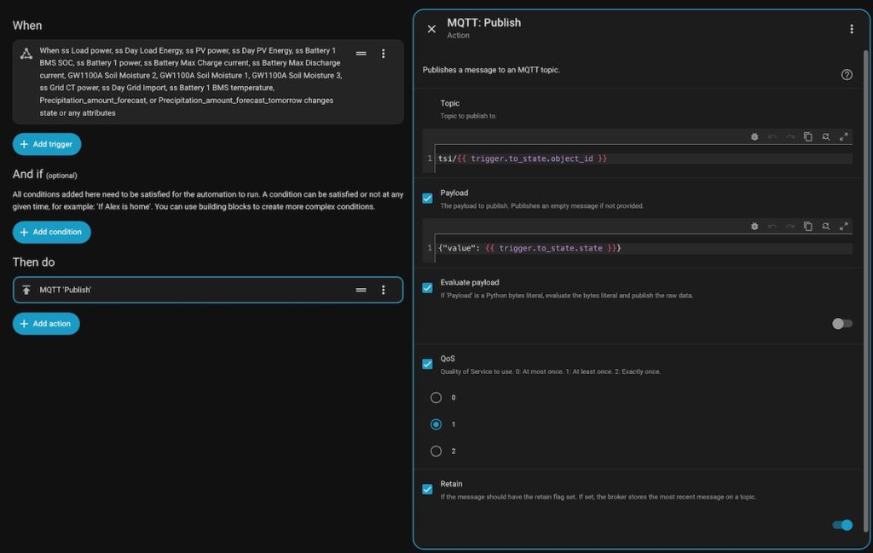This screenshot has width=873, height=553.
Task: Open search in the Topic code editor
Action: tap(825, 136)
